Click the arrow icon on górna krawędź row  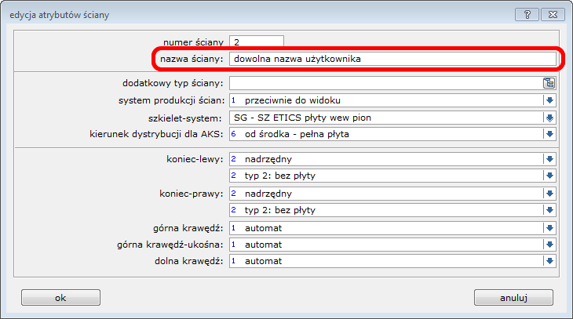click(549, 228)
